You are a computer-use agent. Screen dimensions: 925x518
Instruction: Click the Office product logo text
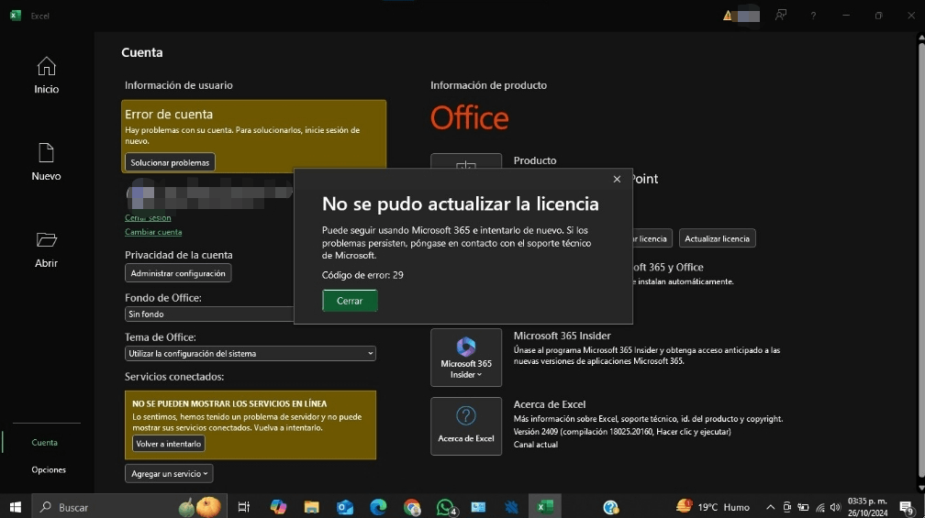pos(469,118)
